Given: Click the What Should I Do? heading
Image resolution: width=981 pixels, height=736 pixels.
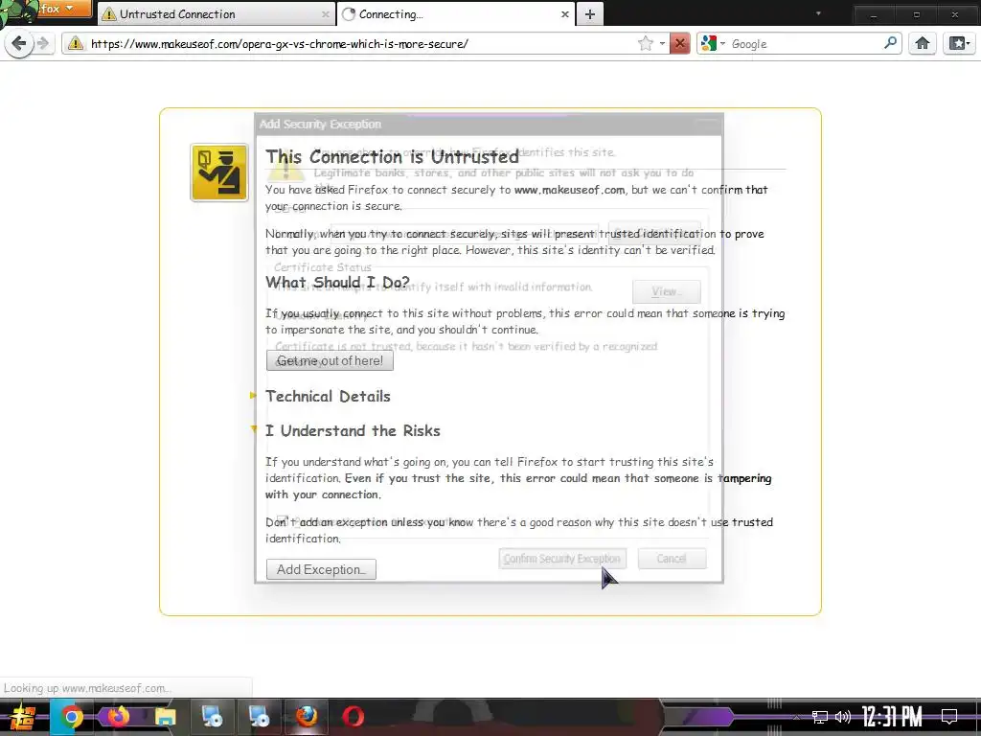Looking at the screenshot, I should (337, 283).
